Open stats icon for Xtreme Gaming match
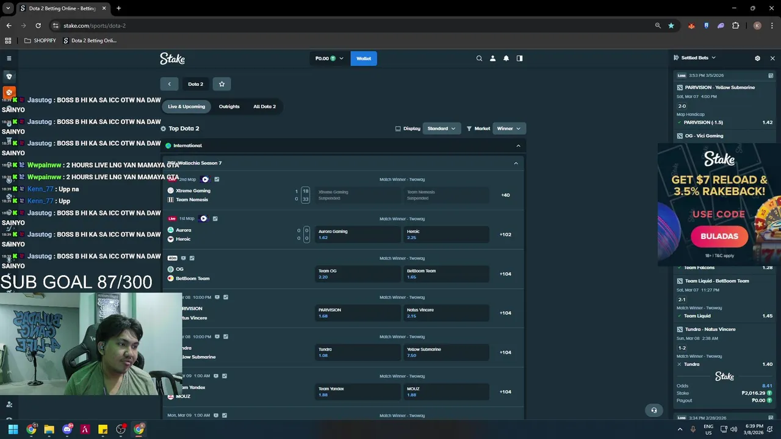Viewport: 781px width, 439px height. tap(217, 179)
